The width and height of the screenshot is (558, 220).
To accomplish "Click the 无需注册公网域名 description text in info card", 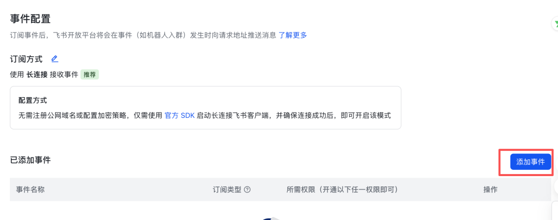I will tap(205, 116).
